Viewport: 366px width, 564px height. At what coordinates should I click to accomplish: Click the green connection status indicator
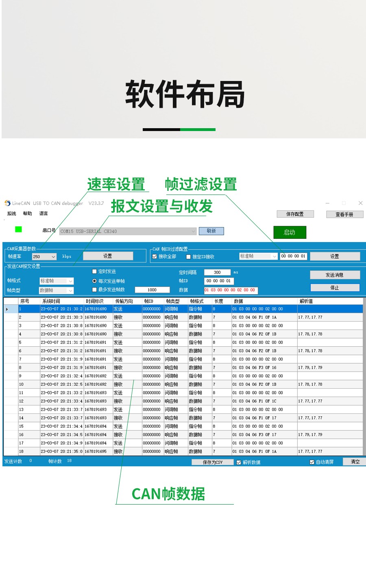pos(18,230)
